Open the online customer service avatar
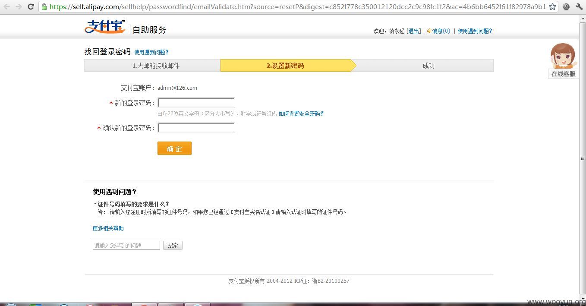The image size is (586, 306). click(x=563, y=56)
